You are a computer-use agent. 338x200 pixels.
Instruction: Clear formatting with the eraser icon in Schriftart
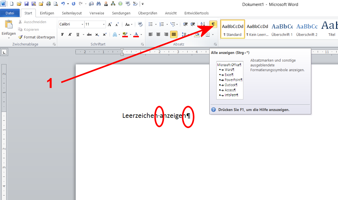[140, 24]
